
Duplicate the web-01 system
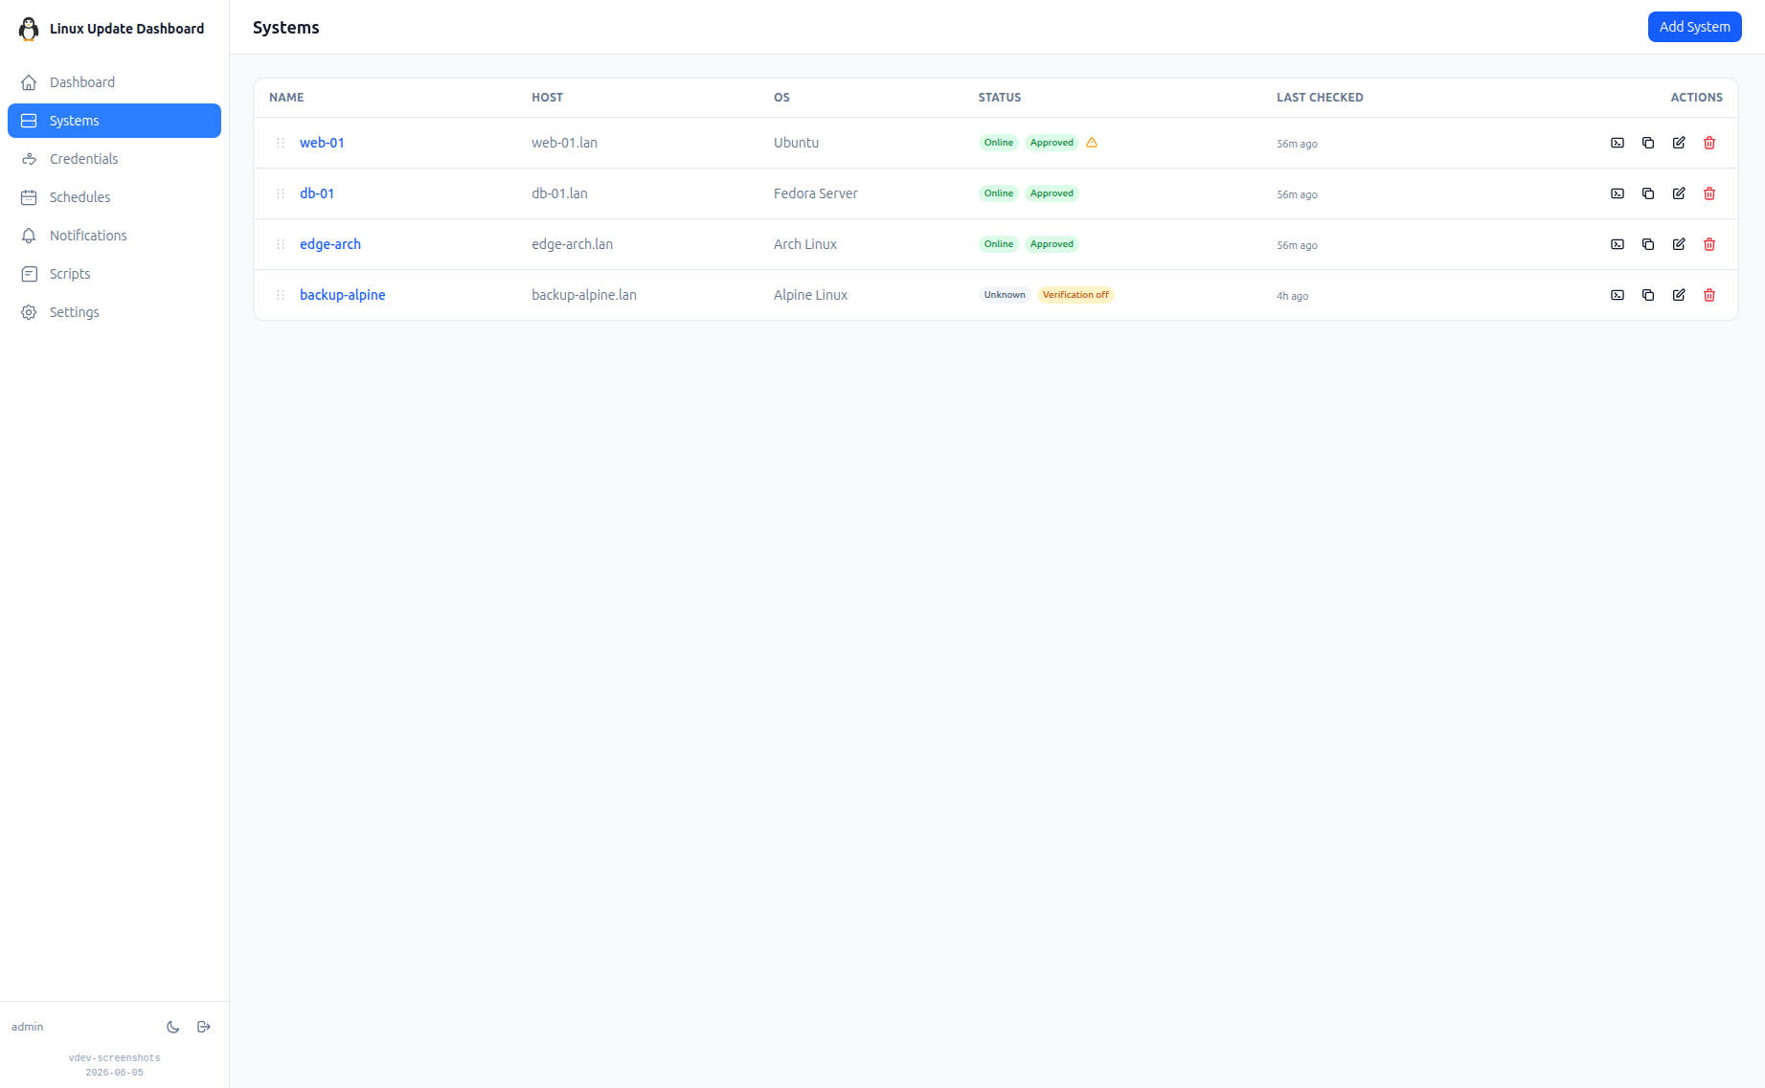1648,143
